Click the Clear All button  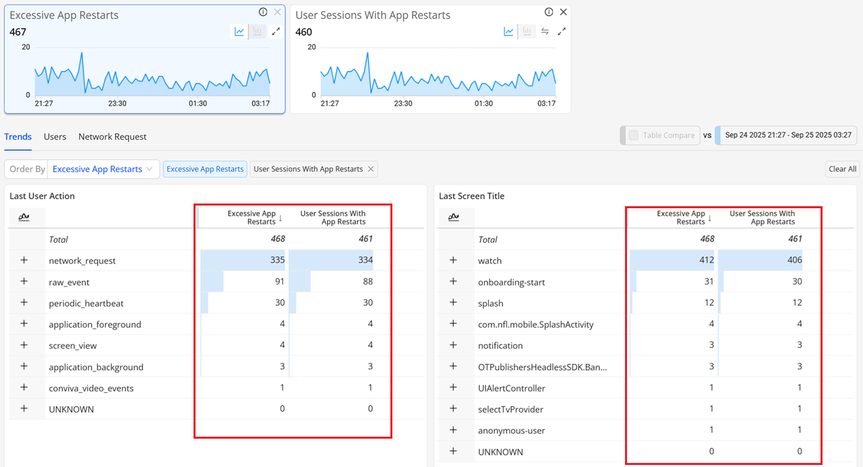[842, 169]
